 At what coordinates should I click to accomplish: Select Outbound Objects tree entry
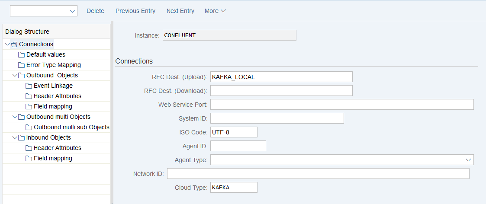(x=52, y=75)
